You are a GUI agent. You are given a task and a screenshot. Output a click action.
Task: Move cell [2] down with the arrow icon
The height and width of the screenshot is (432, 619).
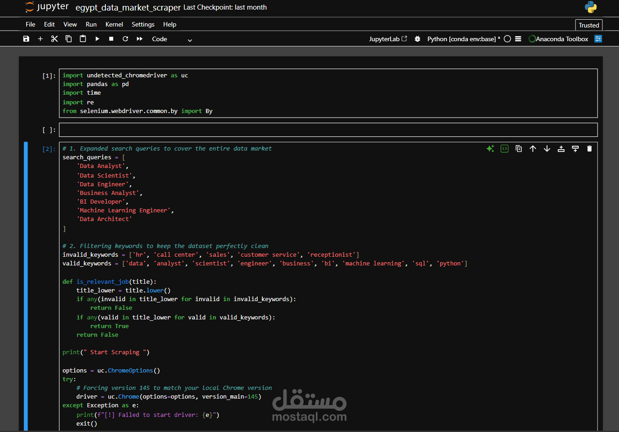click(x=547, y=149)
